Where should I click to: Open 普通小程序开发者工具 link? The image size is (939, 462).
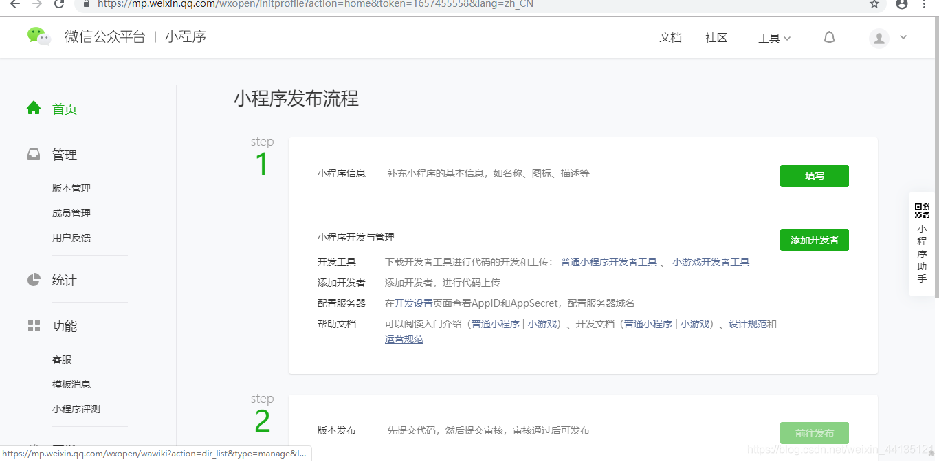click(609, 262)
